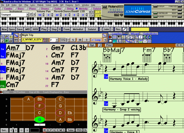Image resolution: width=184 pixels, height=133 pixels.
Task: Open the piano keyboard window icon
Action: (119, 37)
